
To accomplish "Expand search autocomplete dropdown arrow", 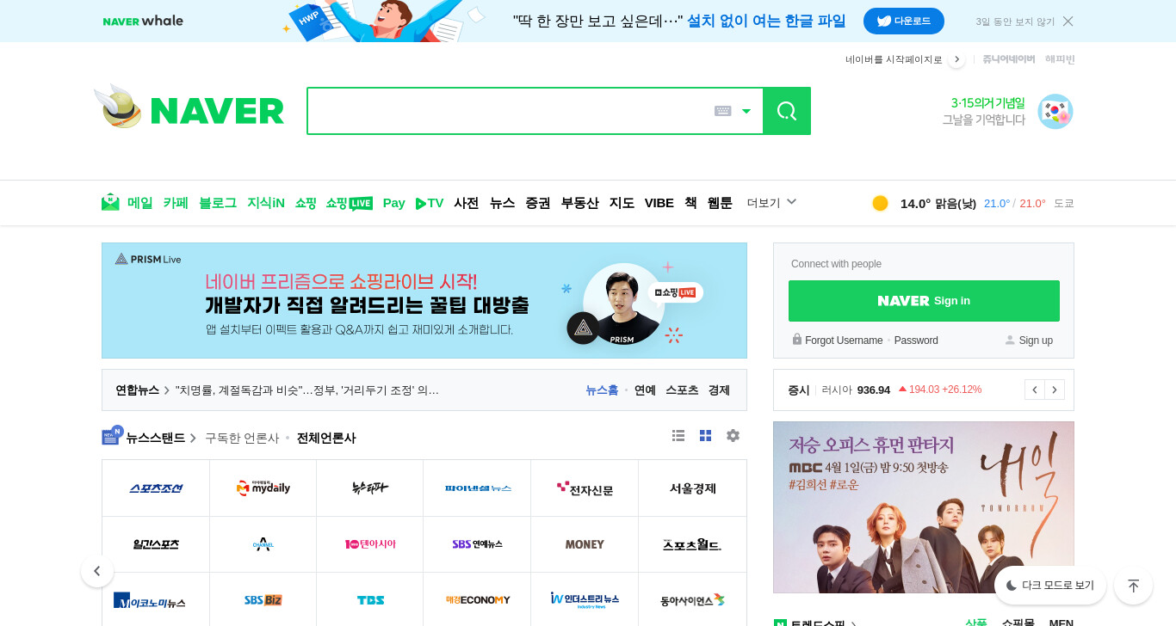I will [x=746, y=111].
